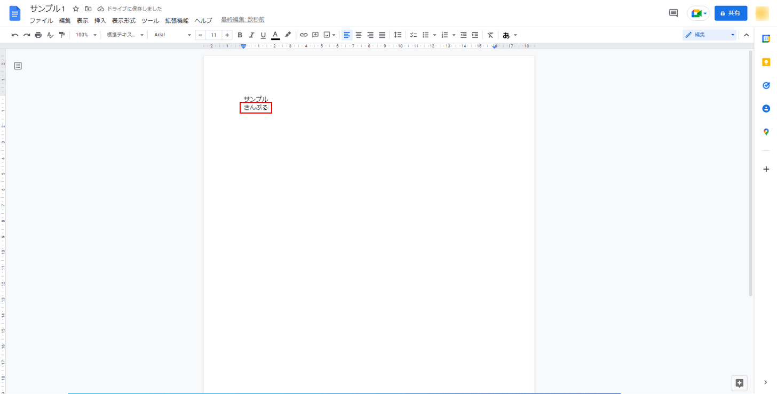
Task: Open Google Maps in the side panel
Action: coord(766,132)
